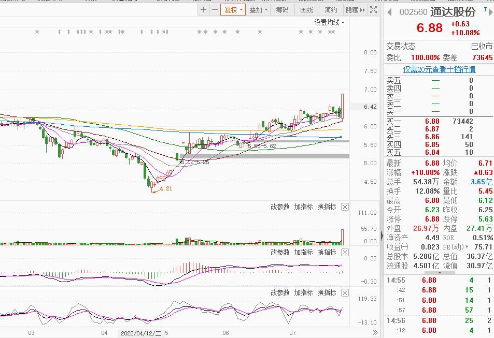Click 换指标 in the MACD panel

[327, 252]
